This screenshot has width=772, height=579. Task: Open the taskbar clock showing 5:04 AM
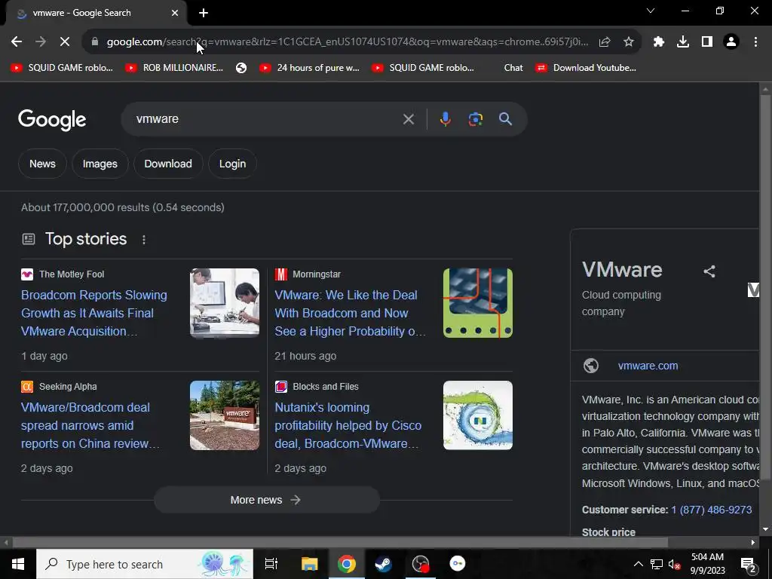707,564
